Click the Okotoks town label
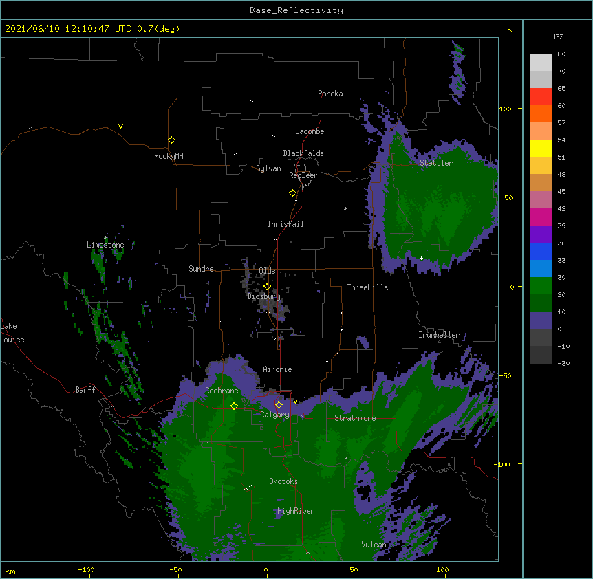 (283, 481)
